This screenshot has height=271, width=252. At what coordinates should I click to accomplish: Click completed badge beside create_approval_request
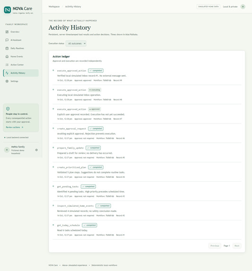coord(96,129)
